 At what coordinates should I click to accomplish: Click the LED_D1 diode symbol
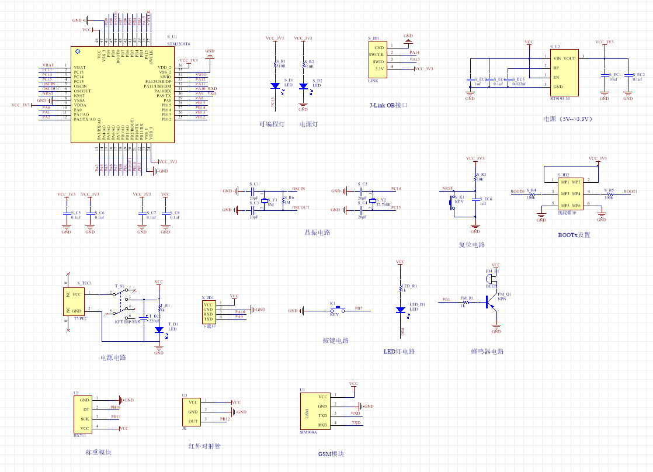pyautogui.click(x=401, y=310)
